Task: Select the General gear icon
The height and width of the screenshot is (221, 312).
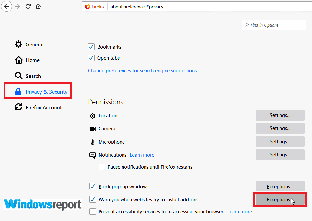Action: 18,44
